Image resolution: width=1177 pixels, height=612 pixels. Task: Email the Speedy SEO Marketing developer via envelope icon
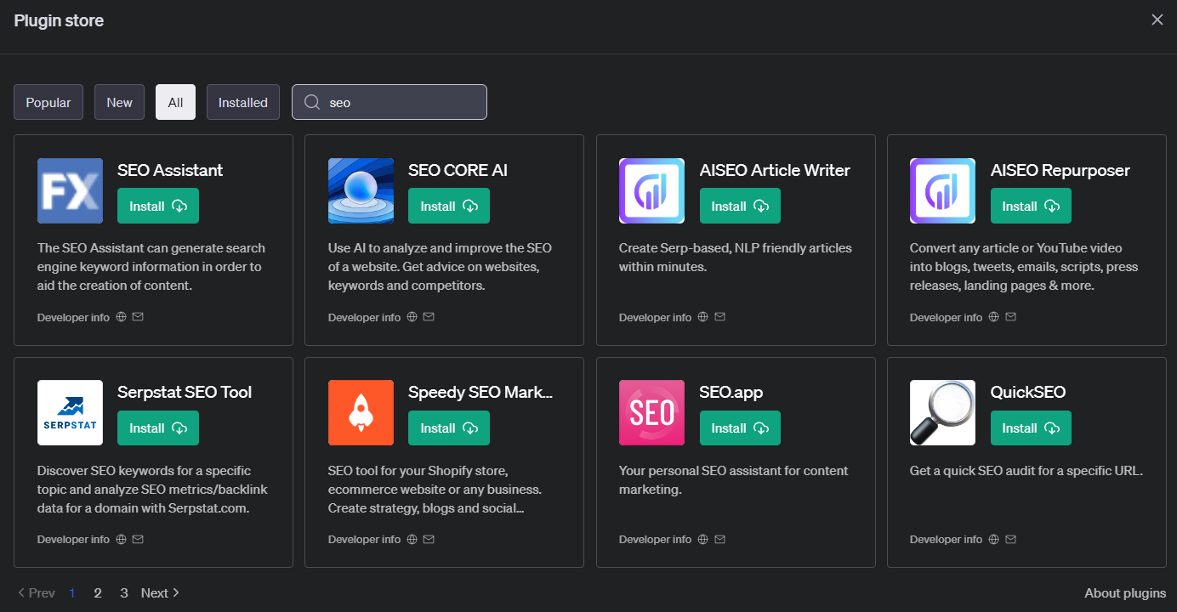[429, 539]
